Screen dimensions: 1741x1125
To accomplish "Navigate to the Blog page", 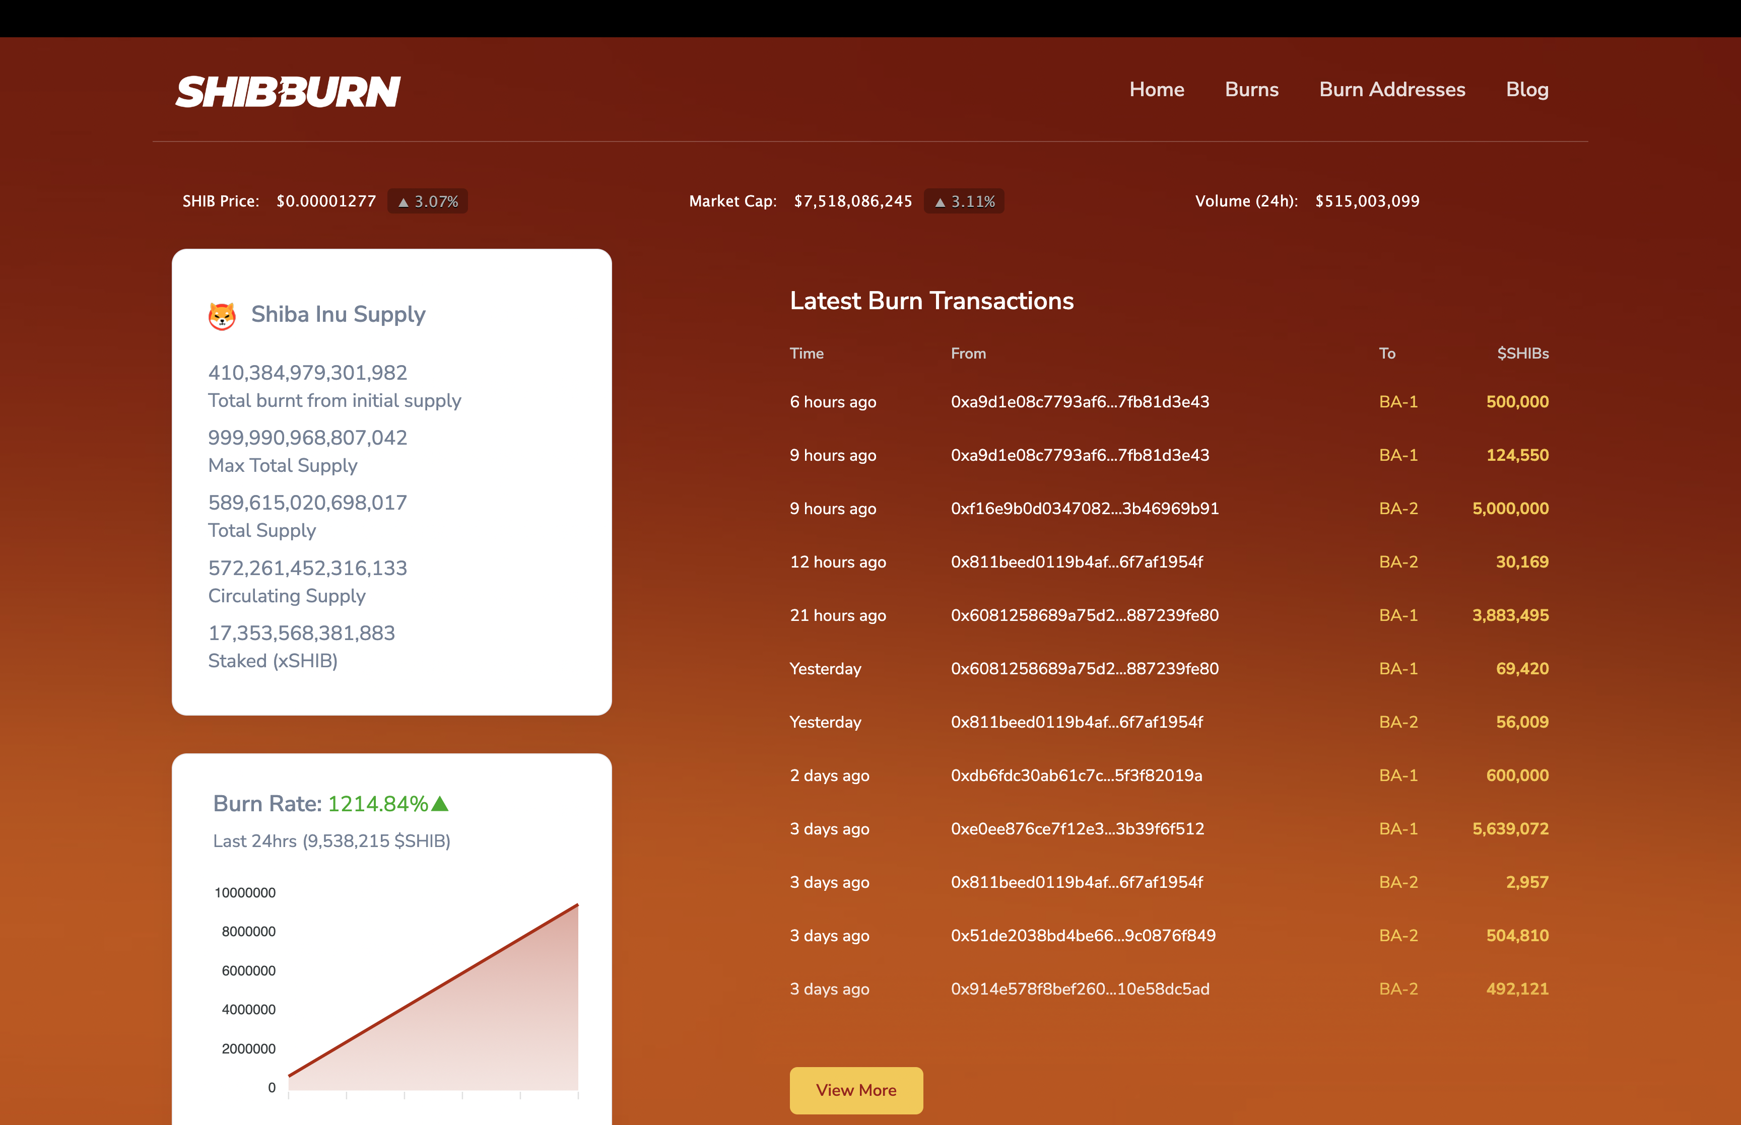I will pos(1527,90).
